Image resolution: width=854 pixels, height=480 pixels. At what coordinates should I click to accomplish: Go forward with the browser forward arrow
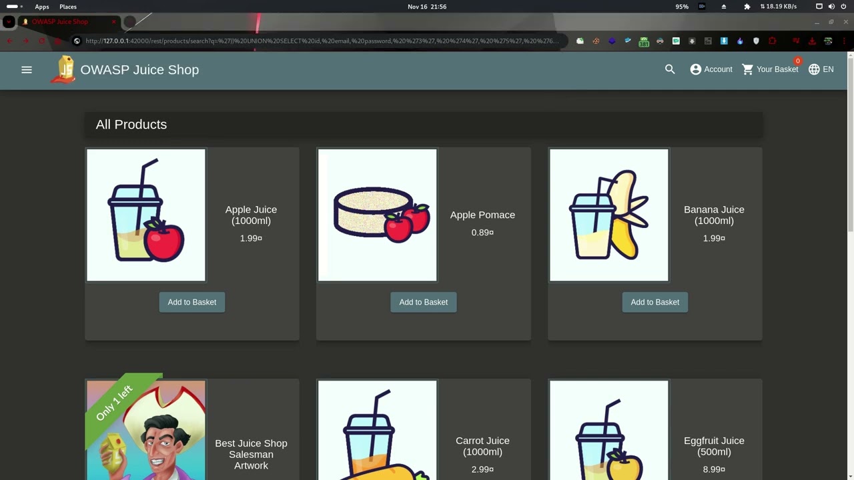point(25,41)
